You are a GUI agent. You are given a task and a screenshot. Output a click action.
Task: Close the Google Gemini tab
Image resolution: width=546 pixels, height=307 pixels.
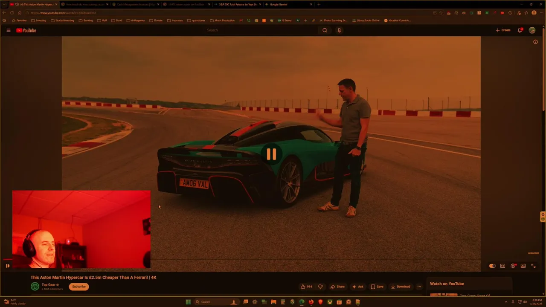(311, 4)
